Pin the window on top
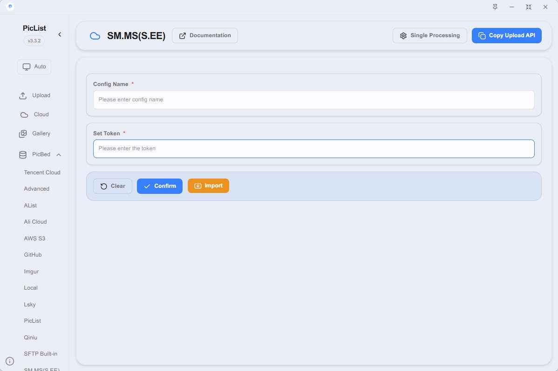The image size is (558, 371). point(495,7)
